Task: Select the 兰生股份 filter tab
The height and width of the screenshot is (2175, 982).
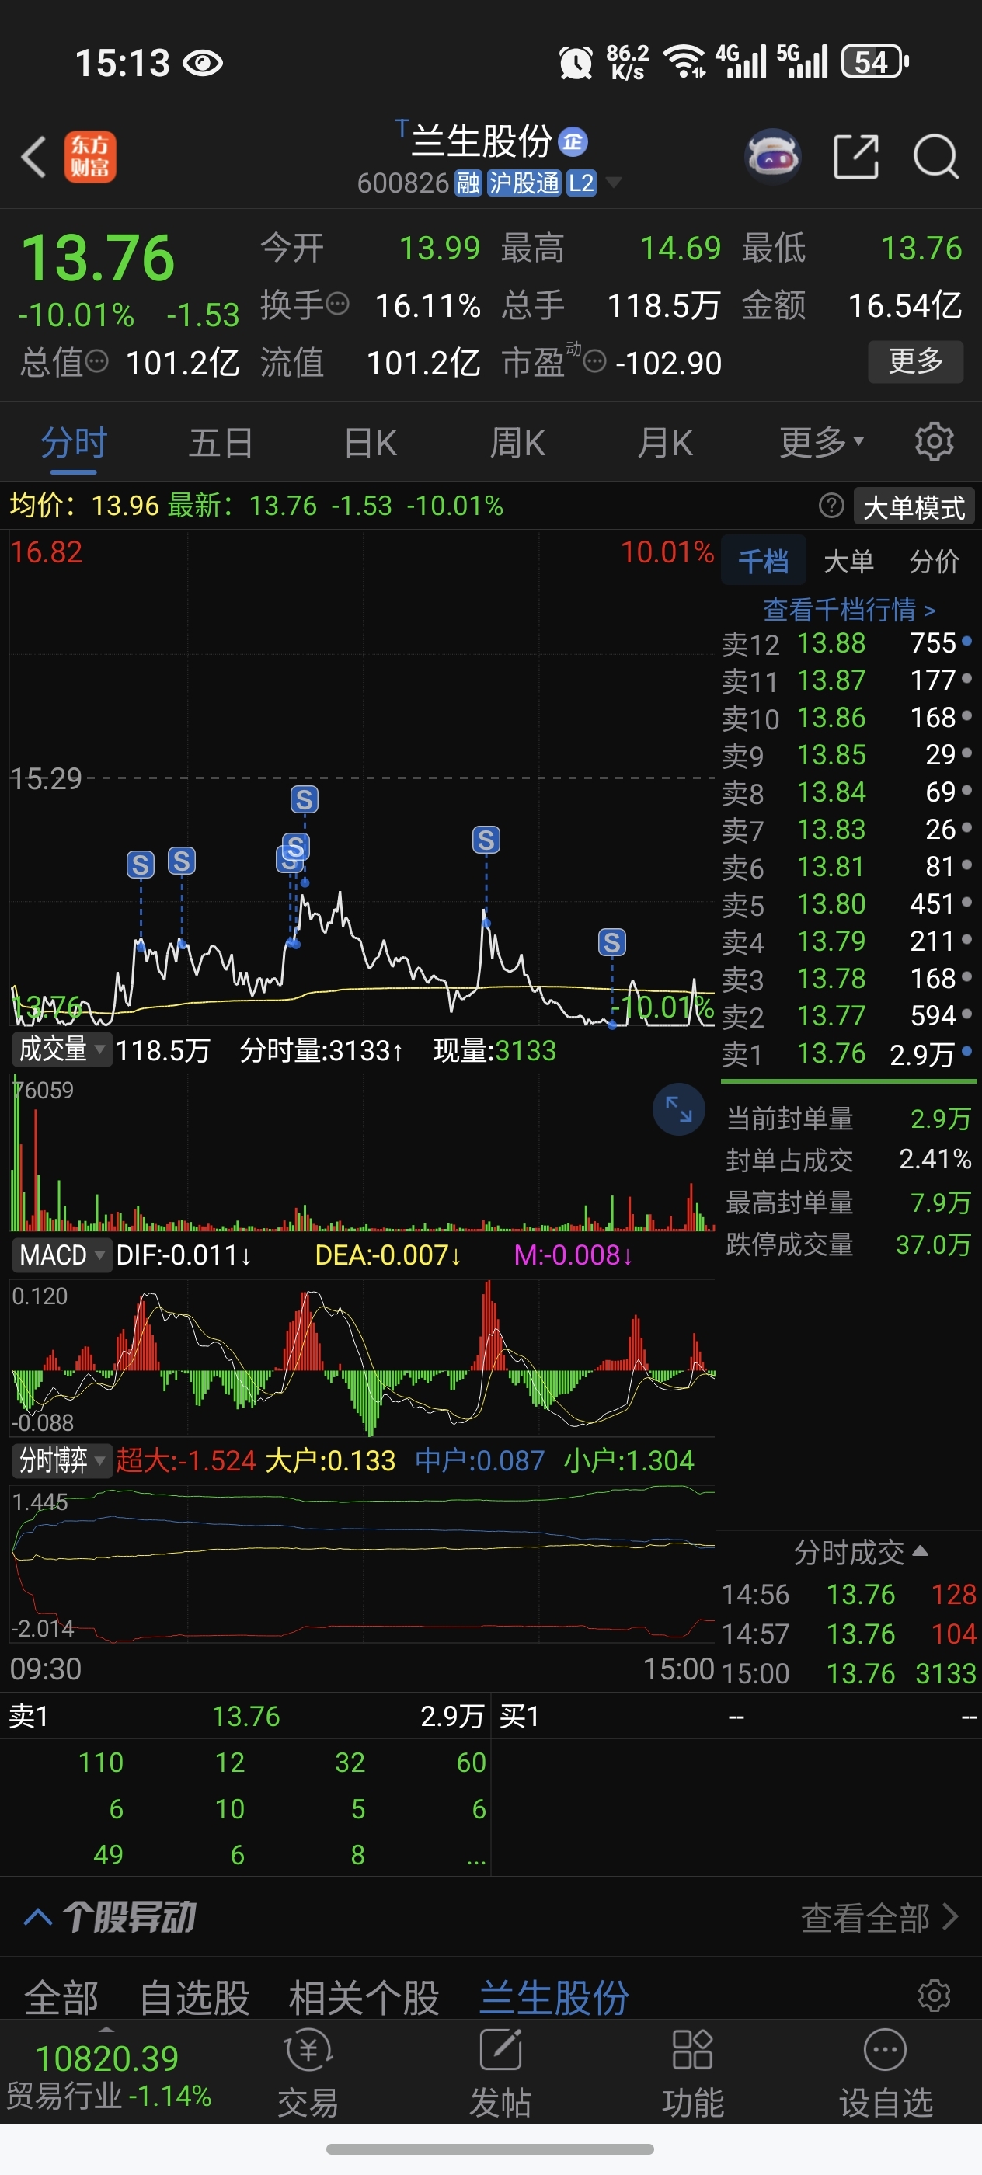Action: coord(554,1998)
